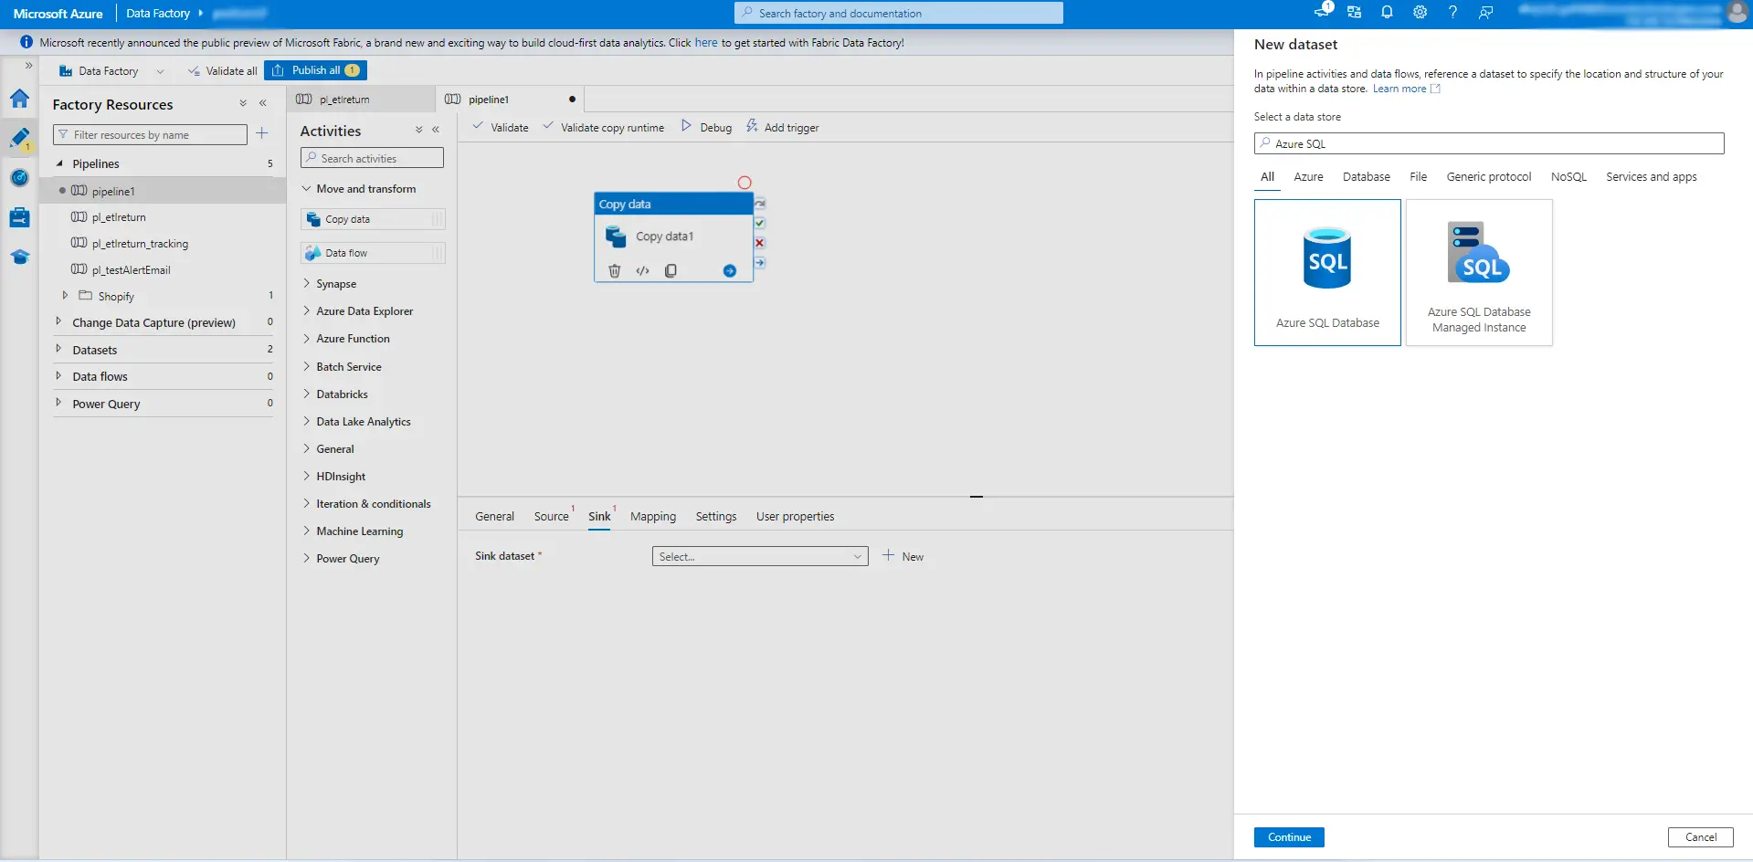1753x862 pixels.
Task: Open the switch Data Factory icon in header
Action: [x=1355, y=12]
